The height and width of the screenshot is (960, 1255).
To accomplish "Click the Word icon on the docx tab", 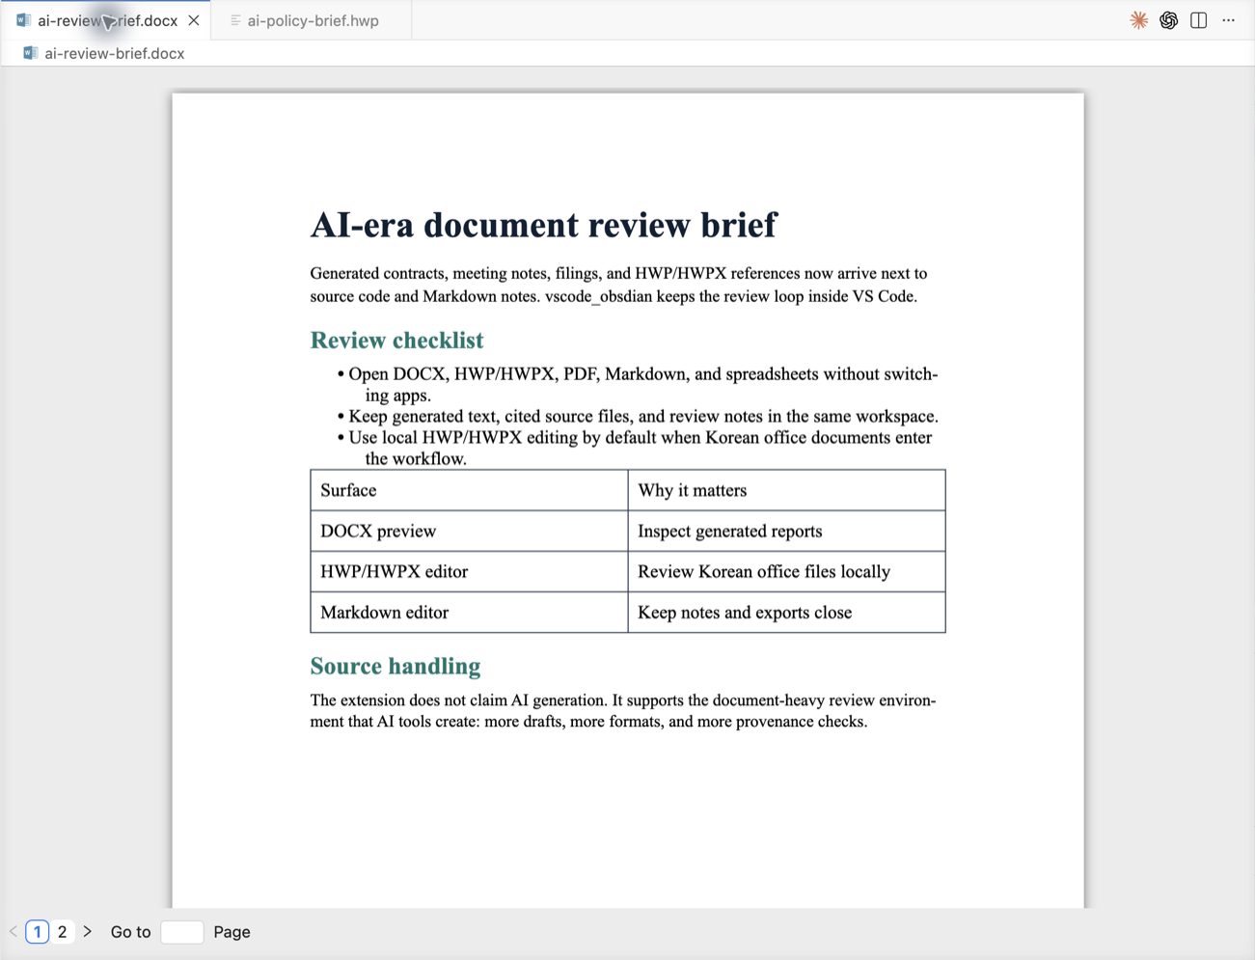I will point(23,20).
